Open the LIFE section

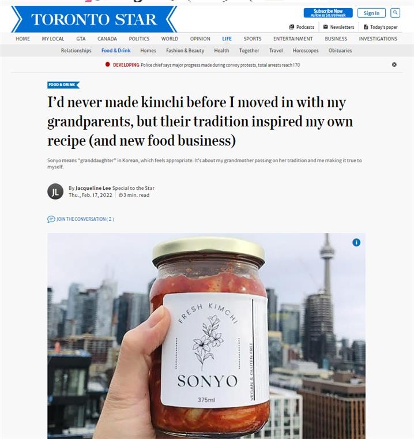227,39
